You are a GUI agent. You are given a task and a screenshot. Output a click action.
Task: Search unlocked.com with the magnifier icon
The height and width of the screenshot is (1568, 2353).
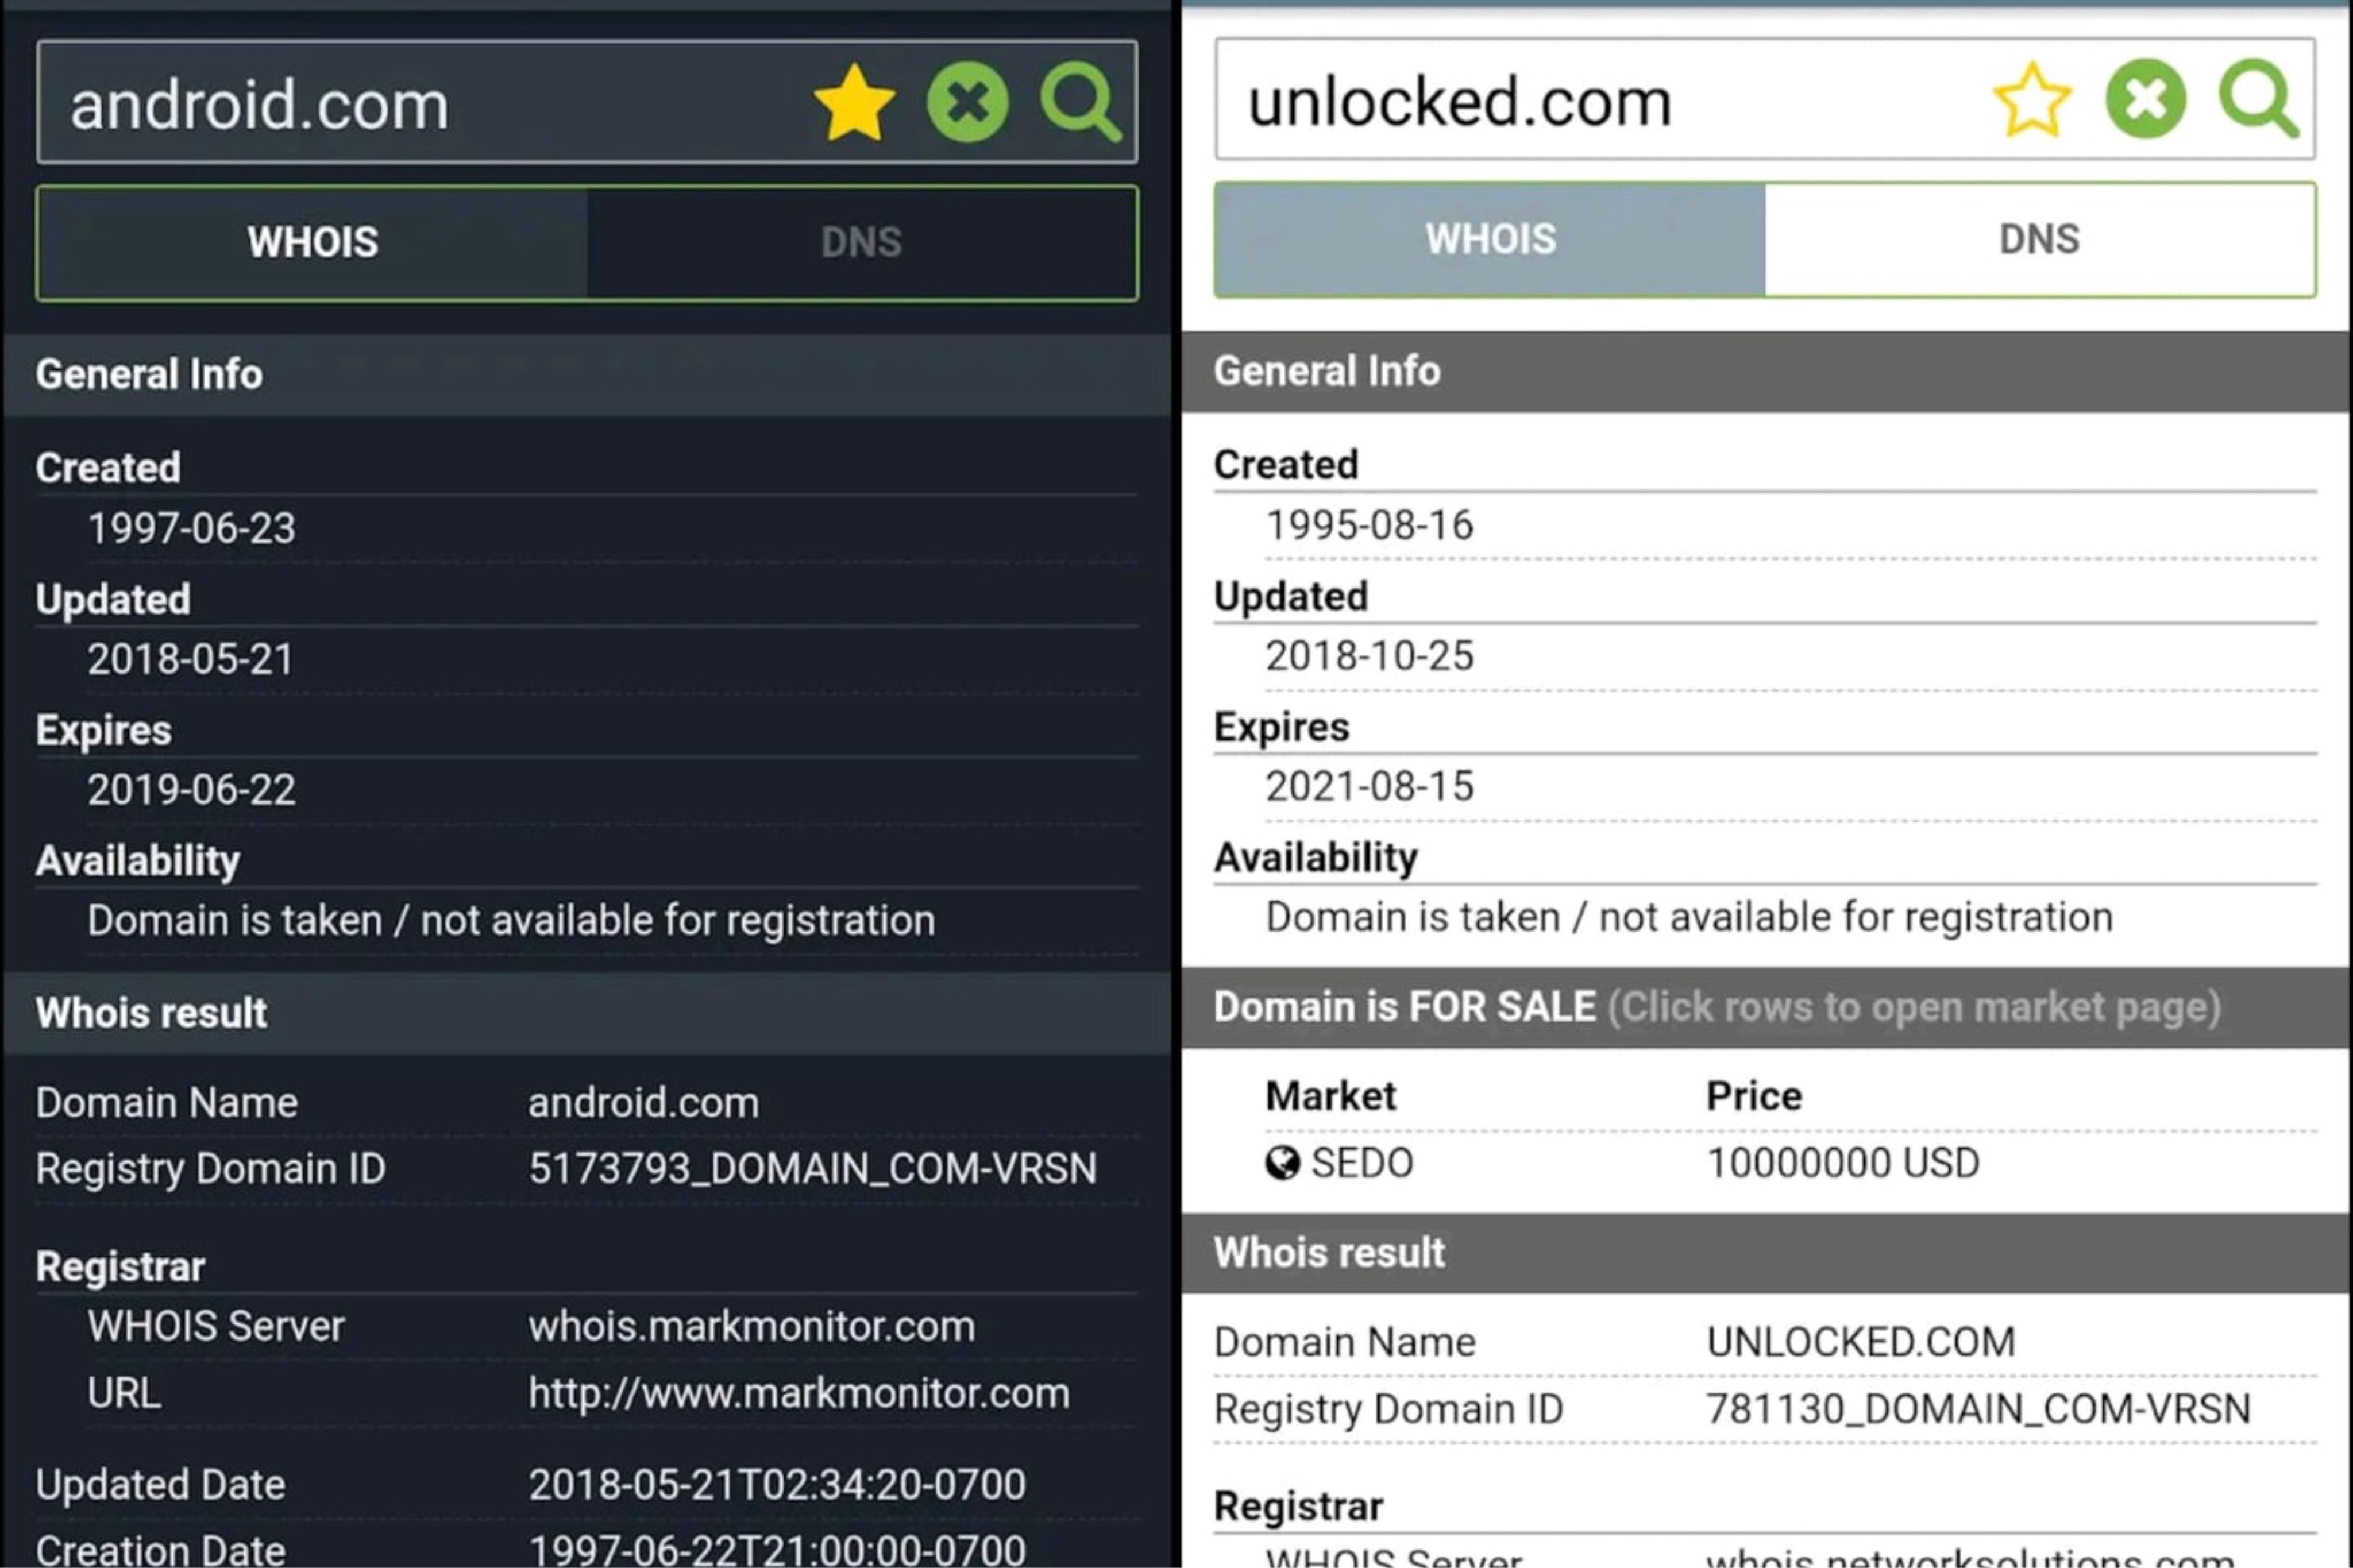click(x=2258, y=99)
